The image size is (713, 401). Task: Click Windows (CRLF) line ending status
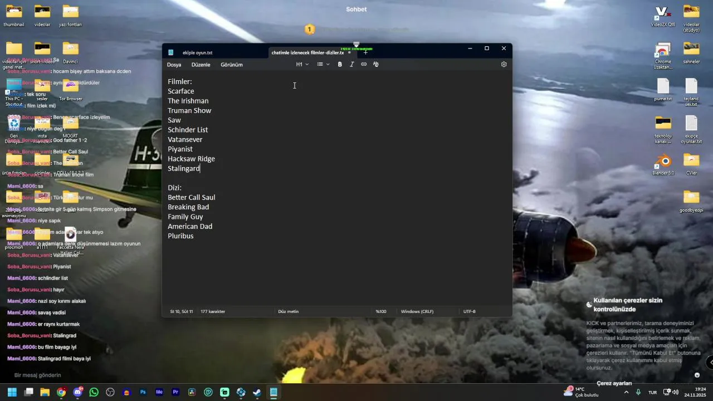pos(417,311)
